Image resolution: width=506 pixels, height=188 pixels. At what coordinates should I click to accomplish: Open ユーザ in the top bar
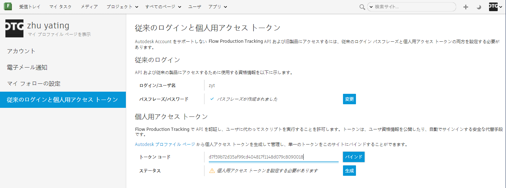point(195,7)
